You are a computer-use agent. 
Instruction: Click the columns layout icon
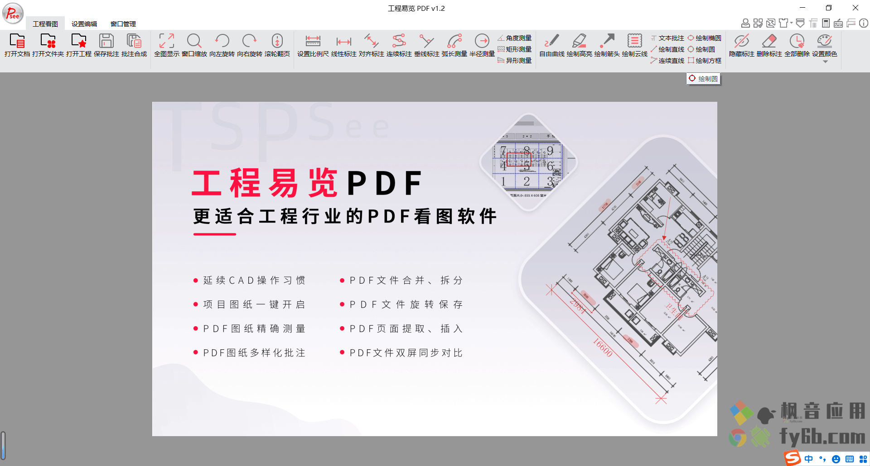coord(813,23)
